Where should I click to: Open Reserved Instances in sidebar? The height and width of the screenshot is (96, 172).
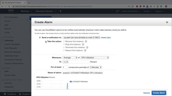tap(13, 52)
